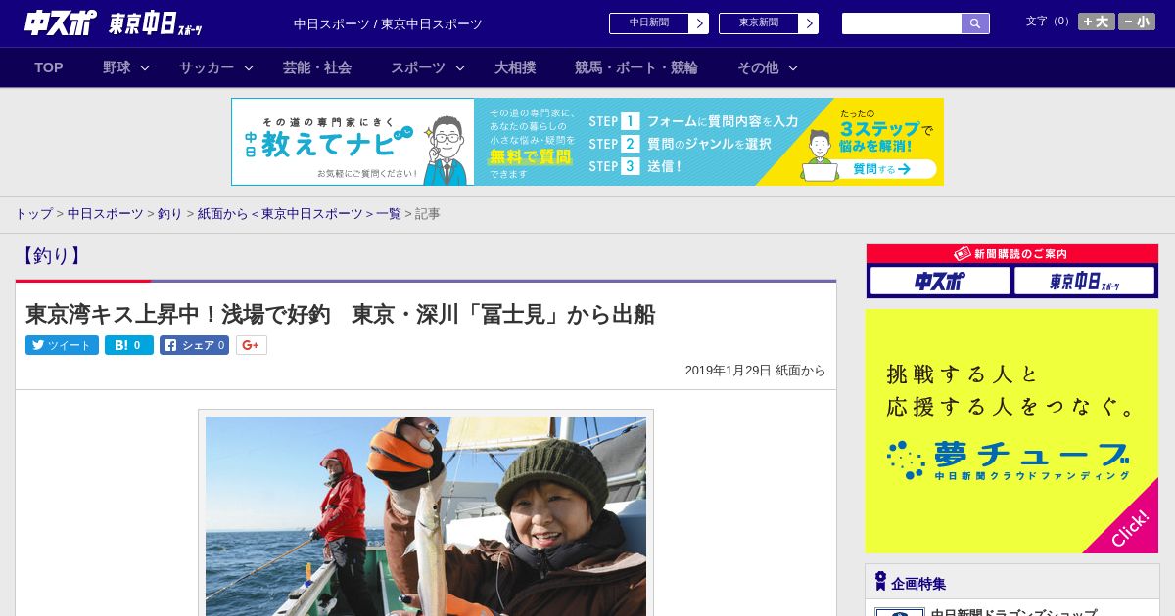Follow the 中日スポーツ breadcrumb link

tap(106, 213)
